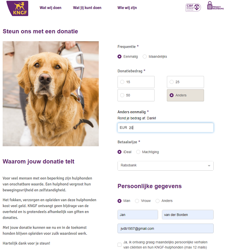Screen dimensions: 226x252
Task: Tick the monthly stories newsletter checkbox
Action: (x=119, y=245)
